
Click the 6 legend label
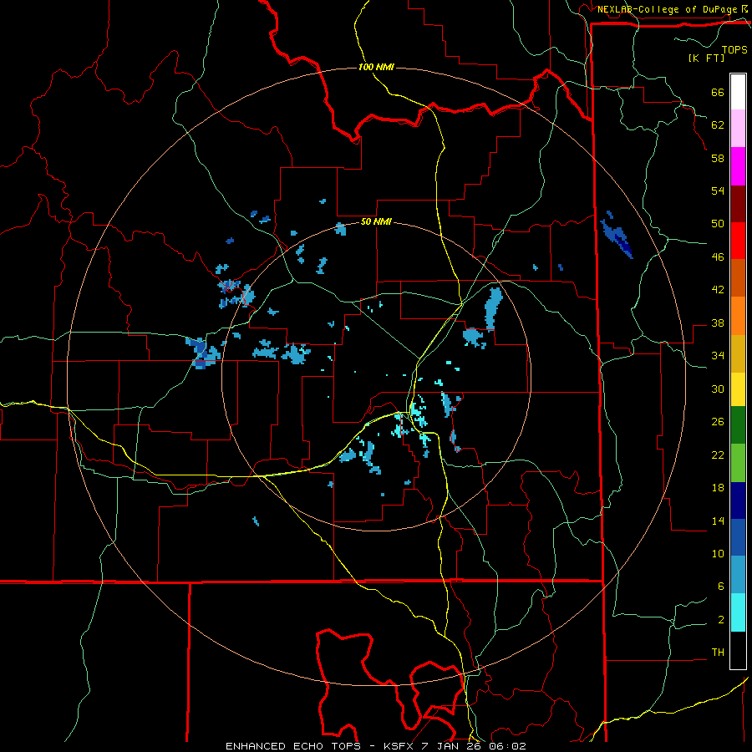click(721, 586)
